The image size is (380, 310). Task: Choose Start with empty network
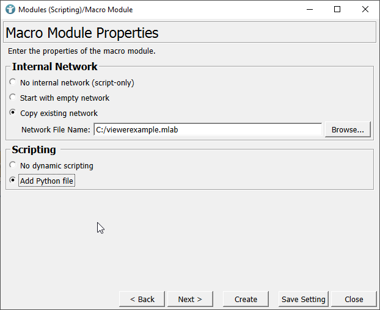(x=13, y=98)
